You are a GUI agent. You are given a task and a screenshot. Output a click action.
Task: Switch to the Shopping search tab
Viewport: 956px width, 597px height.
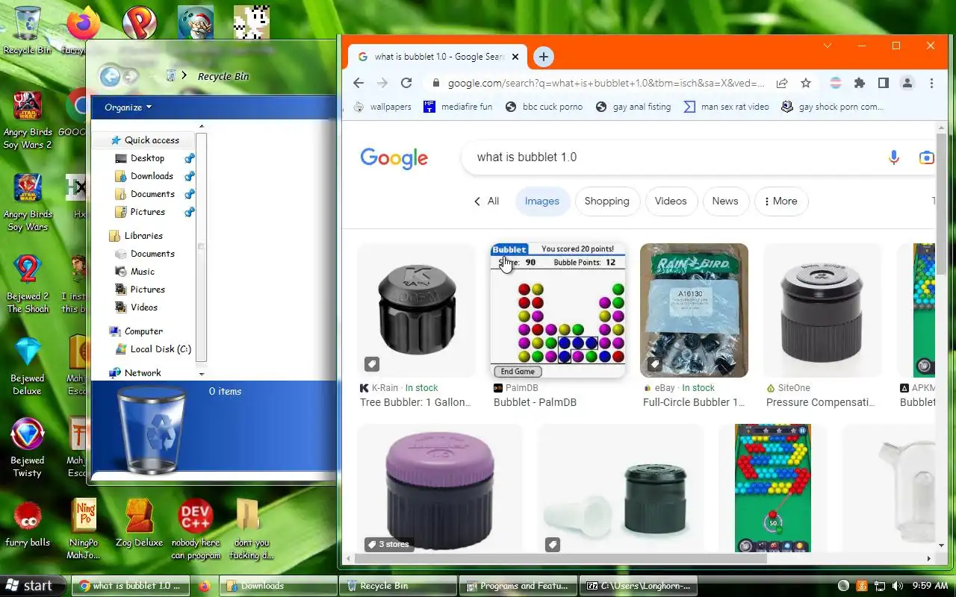point(606,201)
